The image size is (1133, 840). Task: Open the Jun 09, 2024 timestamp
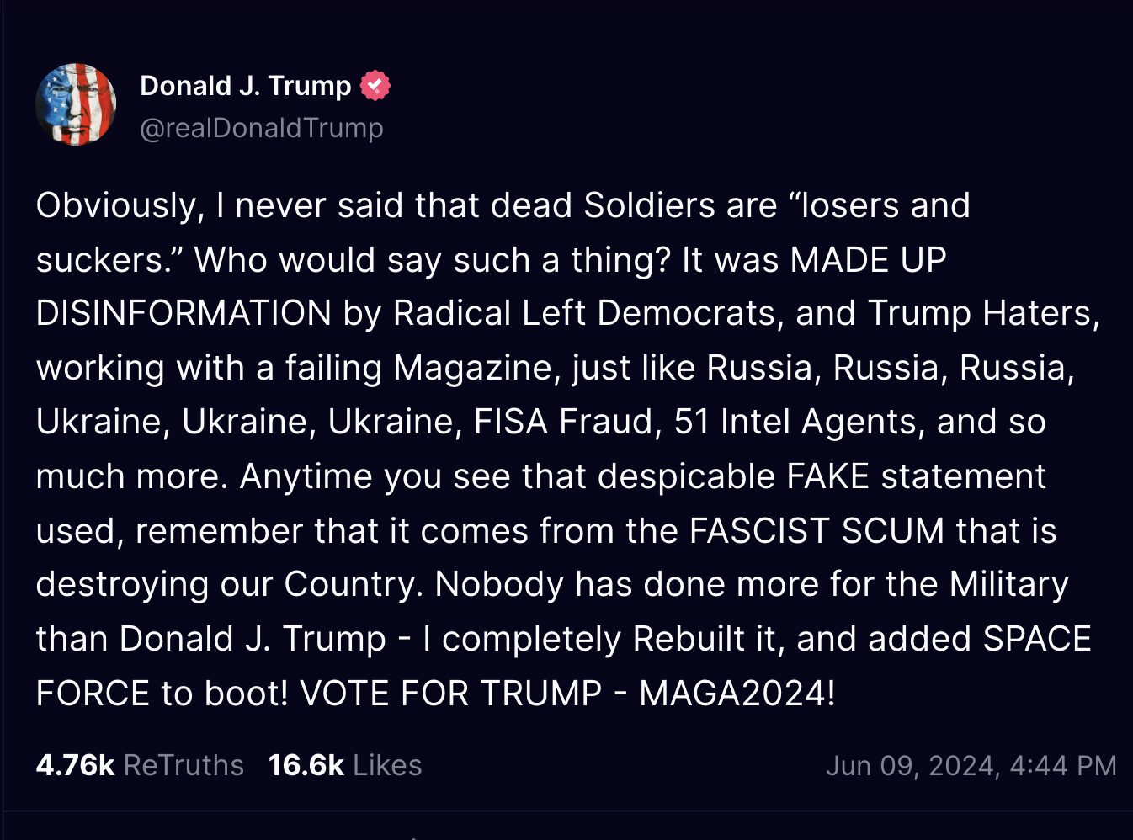click(971, 766)
